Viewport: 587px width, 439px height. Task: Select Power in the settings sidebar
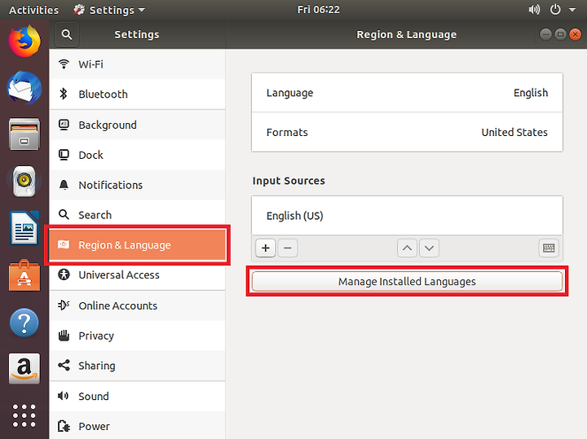click(138, 426)
